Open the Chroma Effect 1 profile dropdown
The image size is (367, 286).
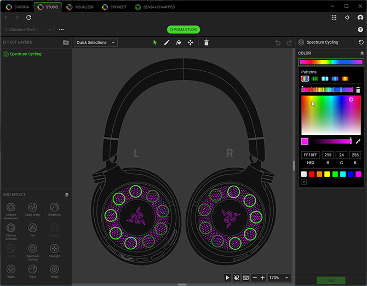tap(28, 30)
